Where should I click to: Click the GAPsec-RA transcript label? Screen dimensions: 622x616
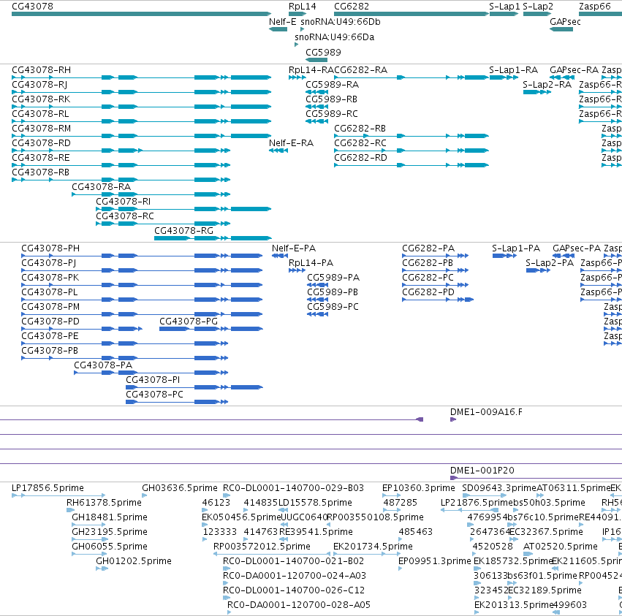tap(574, 70)
